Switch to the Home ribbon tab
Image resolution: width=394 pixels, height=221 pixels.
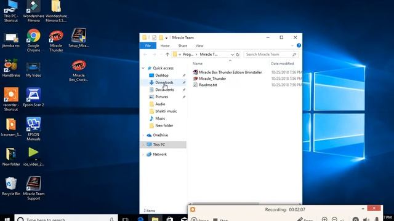[x=165, y=45]
